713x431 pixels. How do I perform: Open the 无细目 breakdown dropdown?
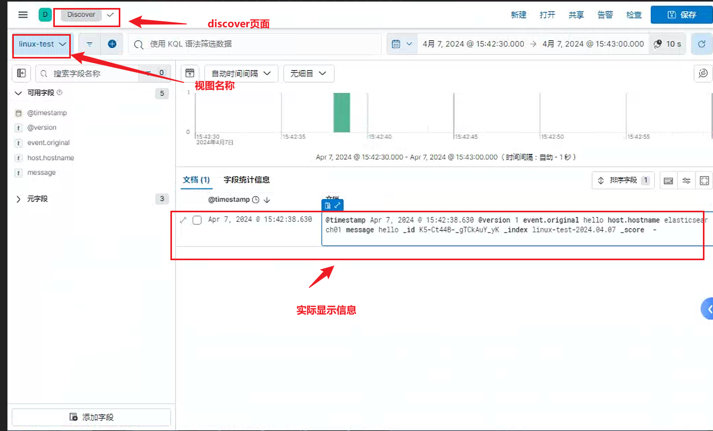(309, 73)
